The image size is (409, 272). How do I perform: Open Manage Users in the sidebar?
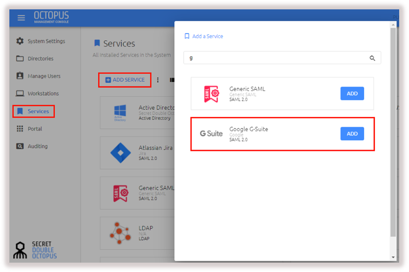(x=38, y=76)
